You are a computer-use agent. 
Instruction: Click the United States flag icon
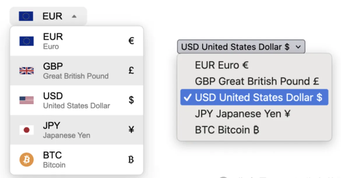pyautogui.click(x=27, y=100)
